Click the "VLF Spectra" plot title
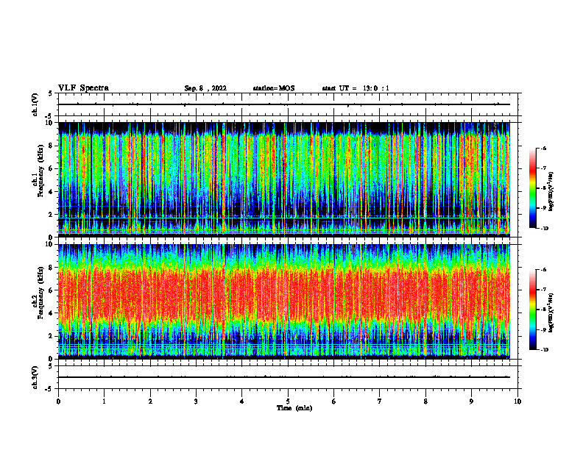The image size is (583, 450). click(83, 88)
